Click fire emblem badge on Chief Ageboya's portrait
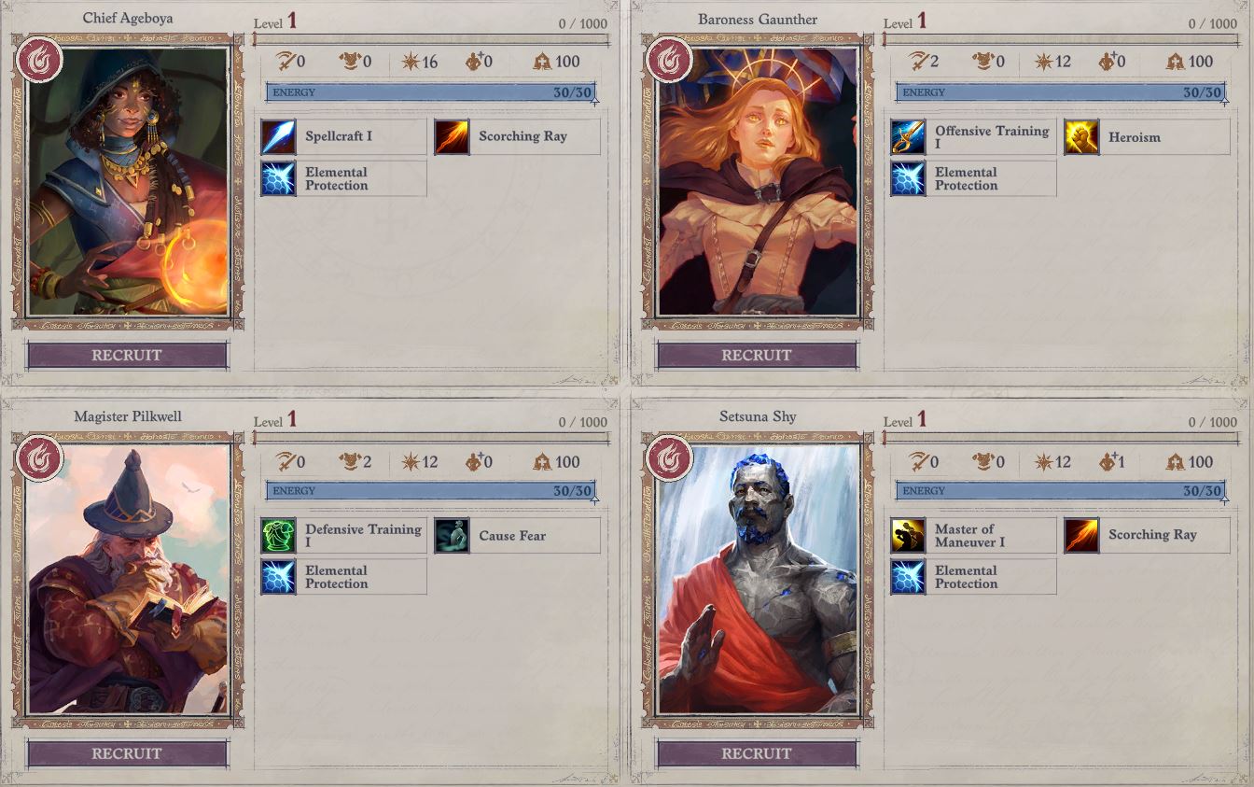 (39, 60)
